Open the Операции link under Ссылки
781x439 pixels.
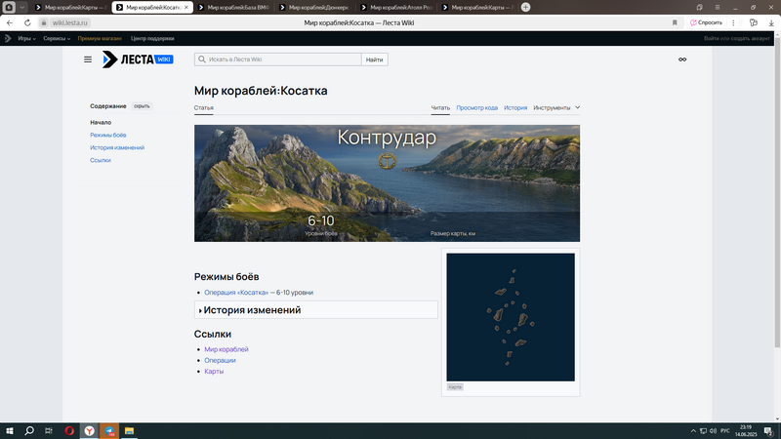(x=220, y=360)
